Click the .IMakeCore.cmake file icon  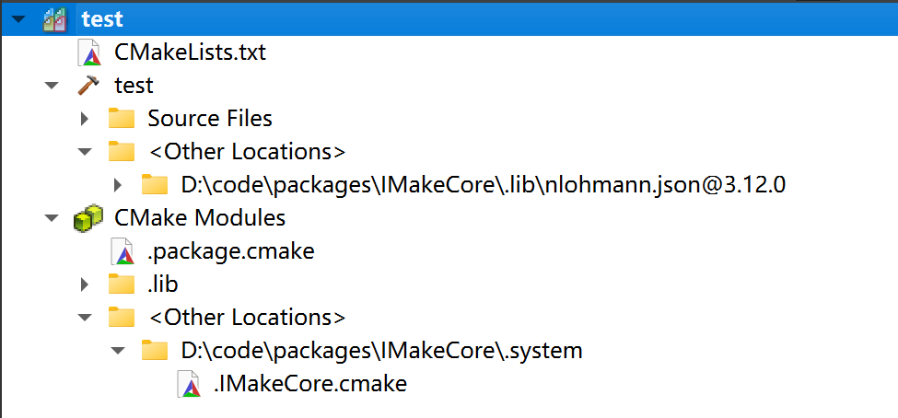(x=189, y=384)
